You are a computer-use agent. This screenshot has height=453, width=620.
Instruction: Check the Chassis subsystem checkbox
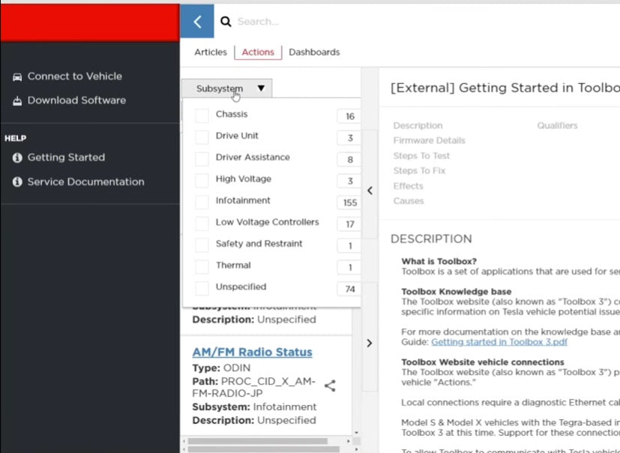(202, 115)
